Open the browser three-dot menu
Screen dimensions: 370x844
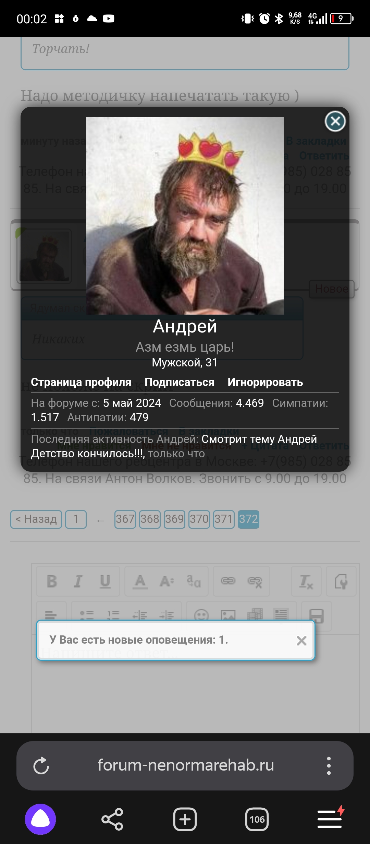[329, 765]
